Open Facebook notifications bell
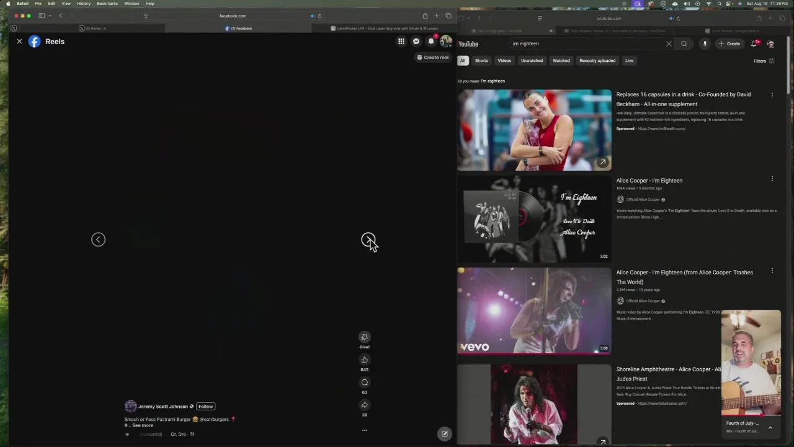The width and height of the screenshot is (794, 447). pos(431,42)
